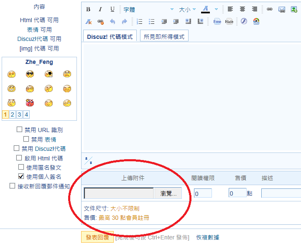The width and height of the screenshot is (301, 244).
Task: Float content right with the layout icon
Action: [200, 21]
